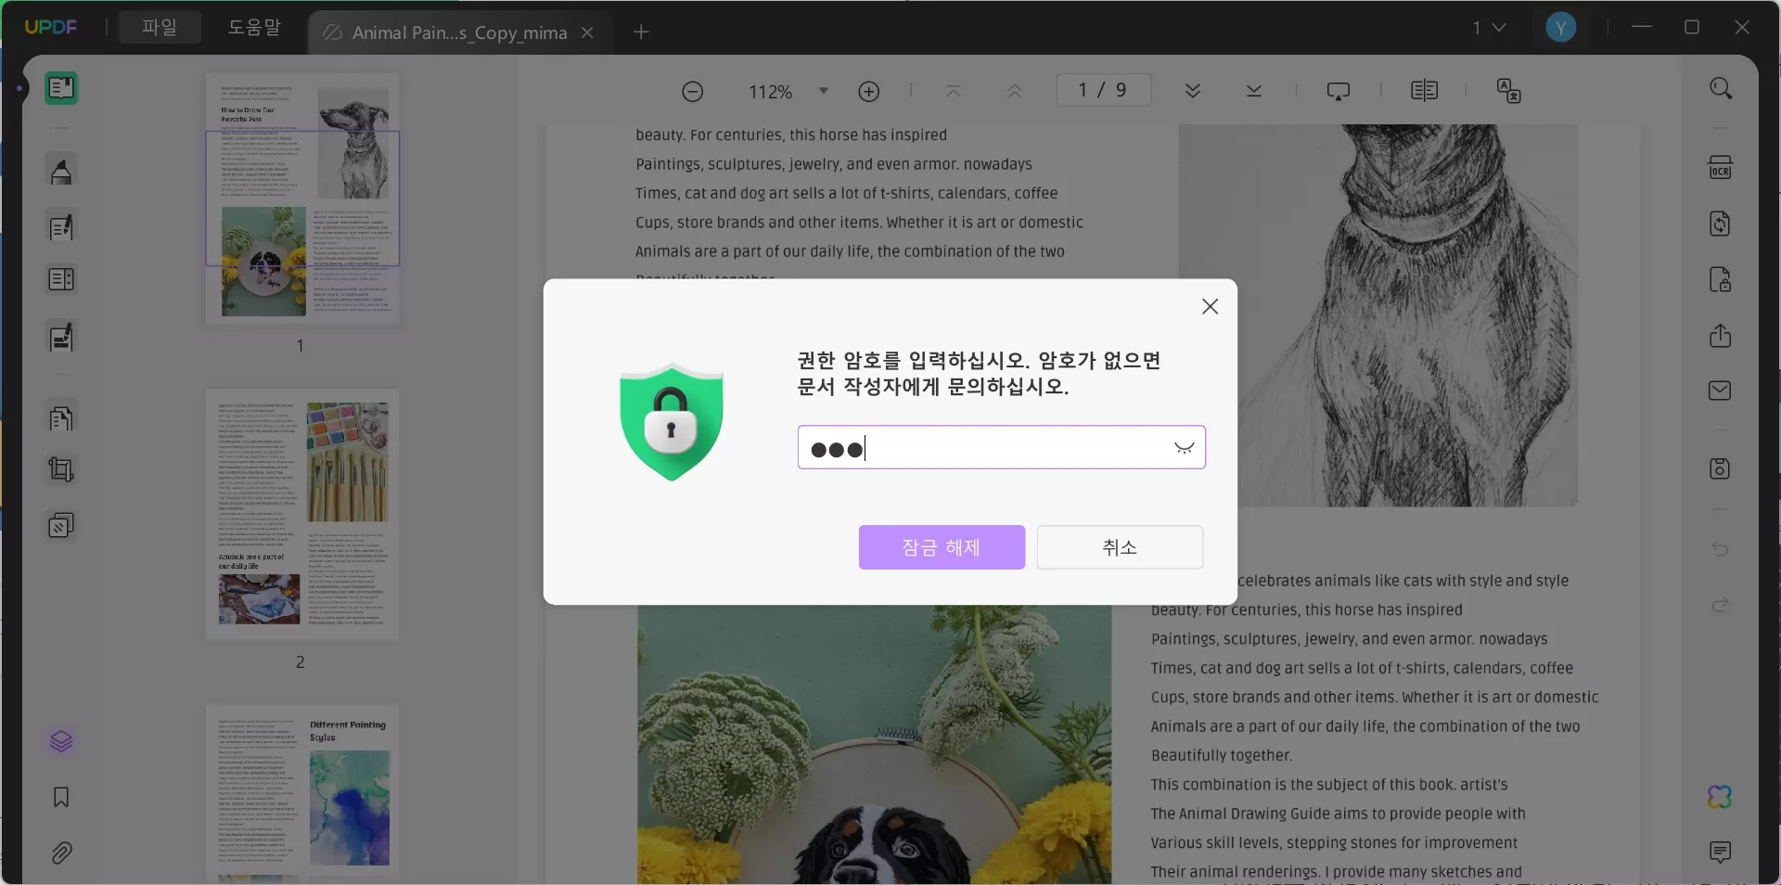Undo the last action
The width and height of the screenshot is (1781, 885).
click(1721, 548)
